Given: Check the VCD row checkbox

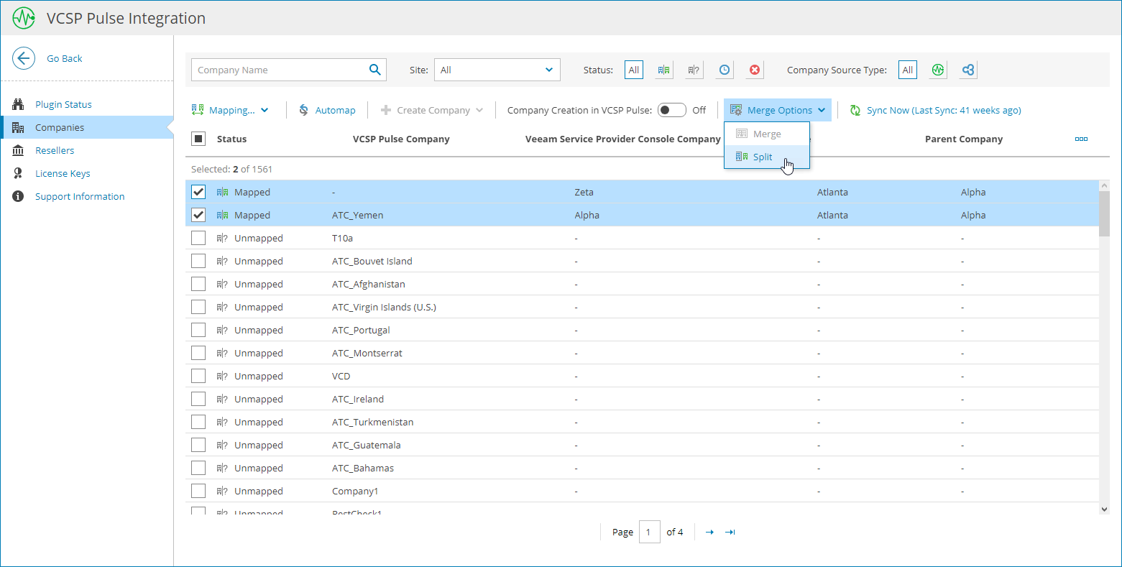Looking at the screenshot, I should point(198,376).
